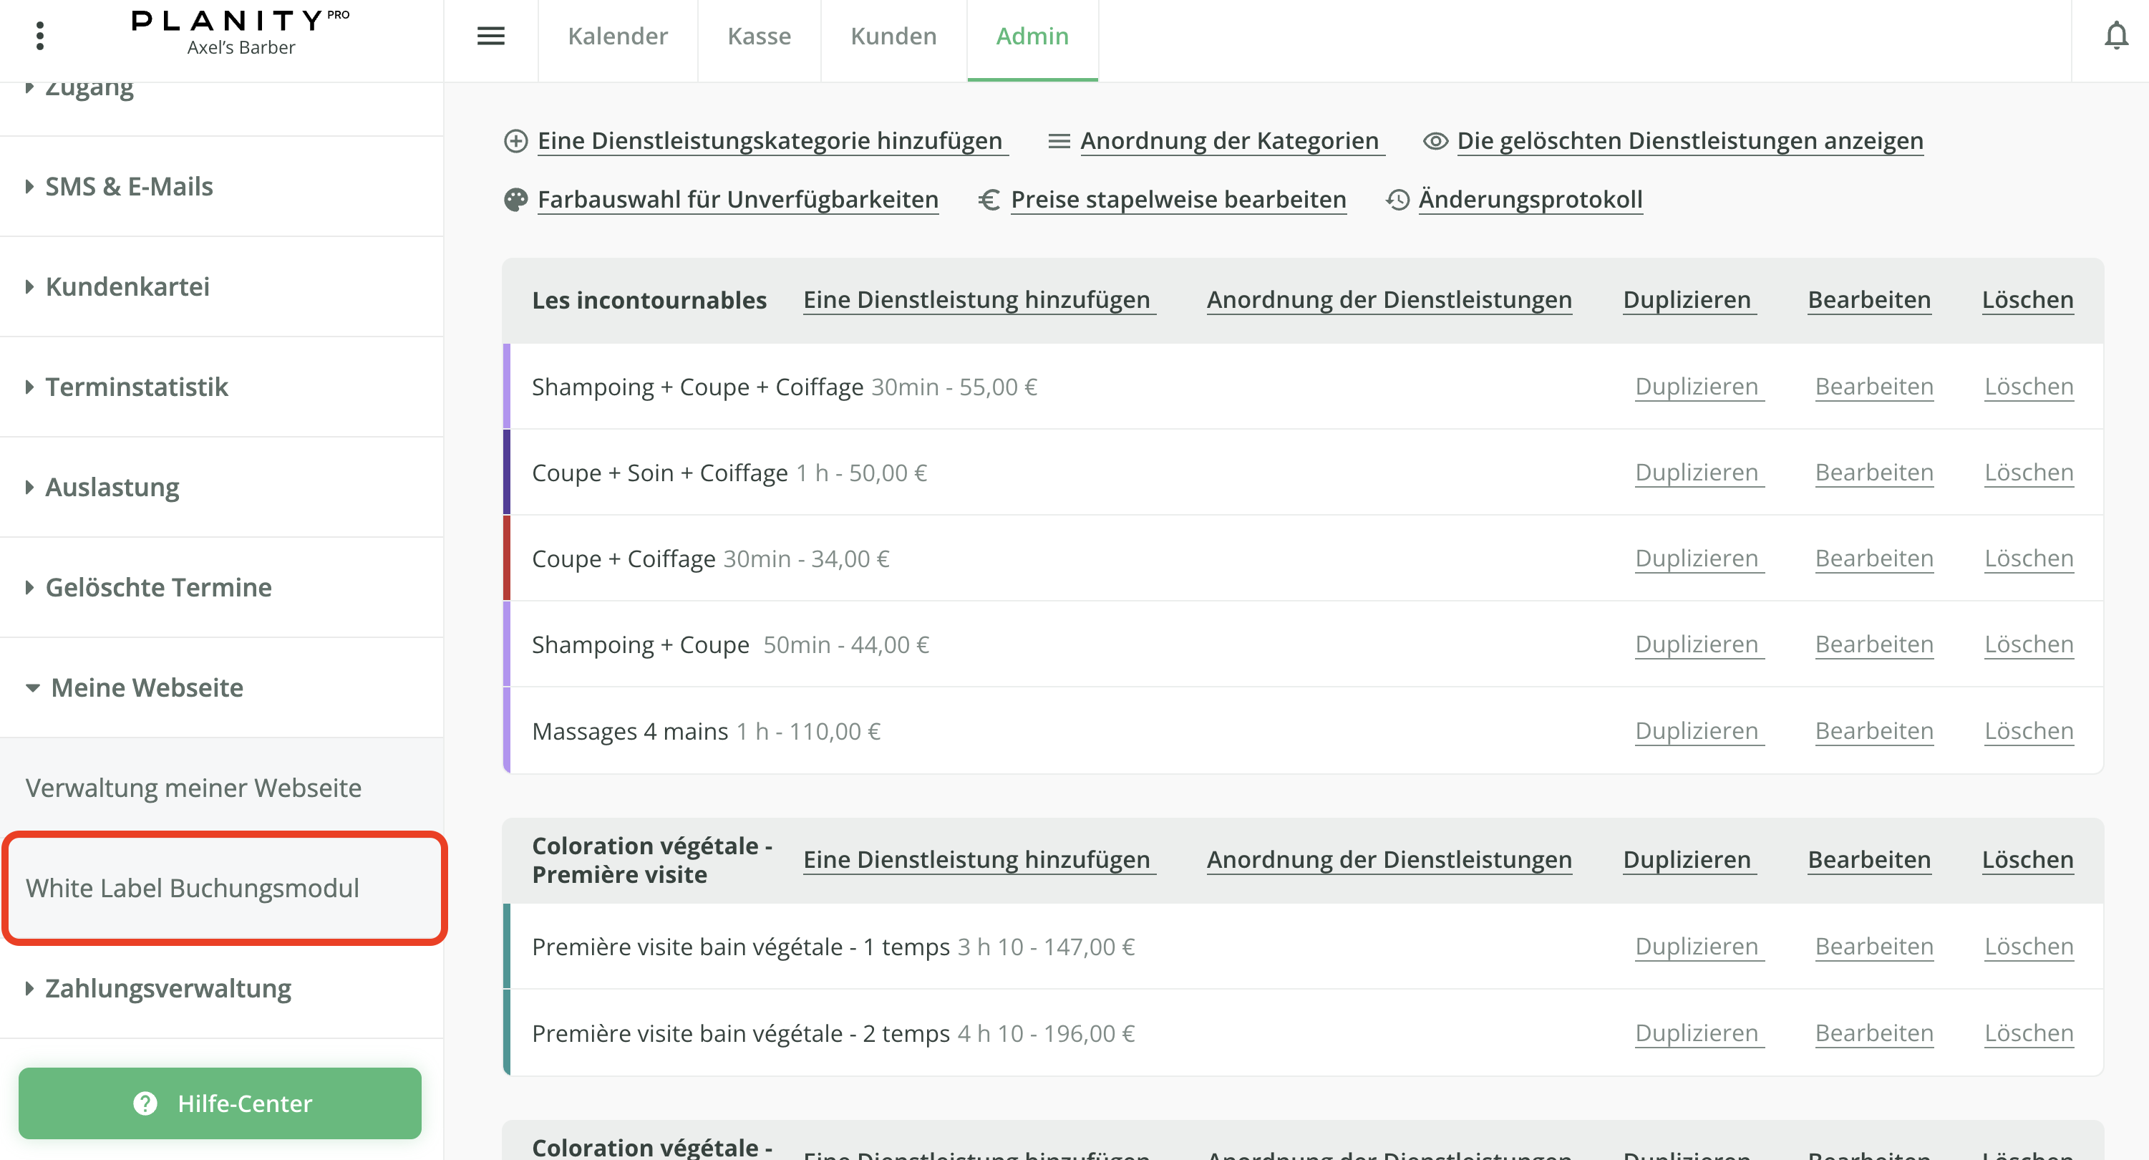Open the Kasse tab

[758, 36]
